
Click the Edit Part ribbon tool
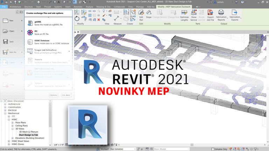tap(141, 15)
